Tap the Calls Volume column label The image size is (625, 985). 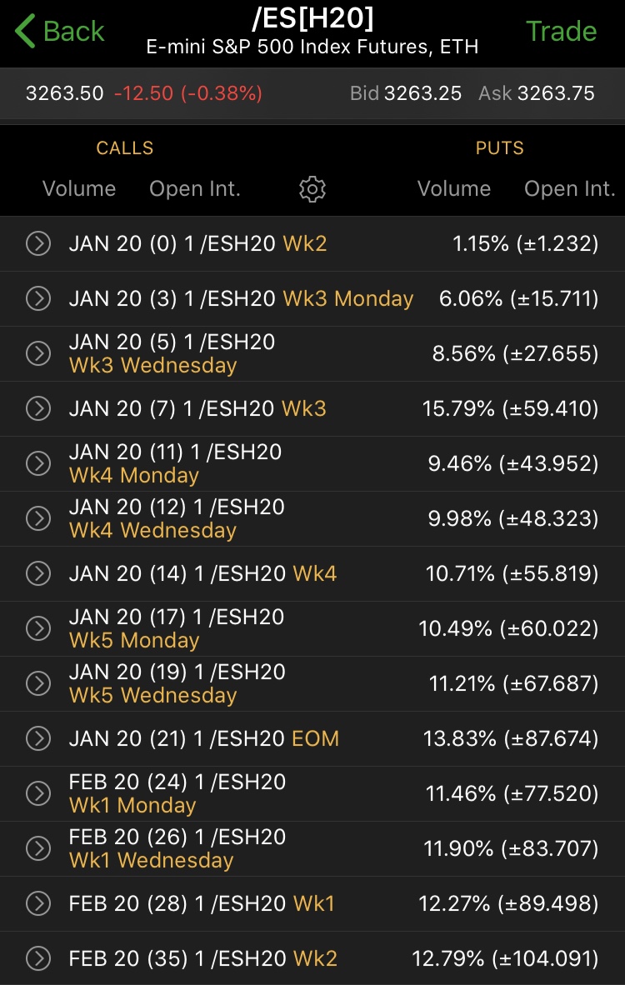(x=79, y=189)
